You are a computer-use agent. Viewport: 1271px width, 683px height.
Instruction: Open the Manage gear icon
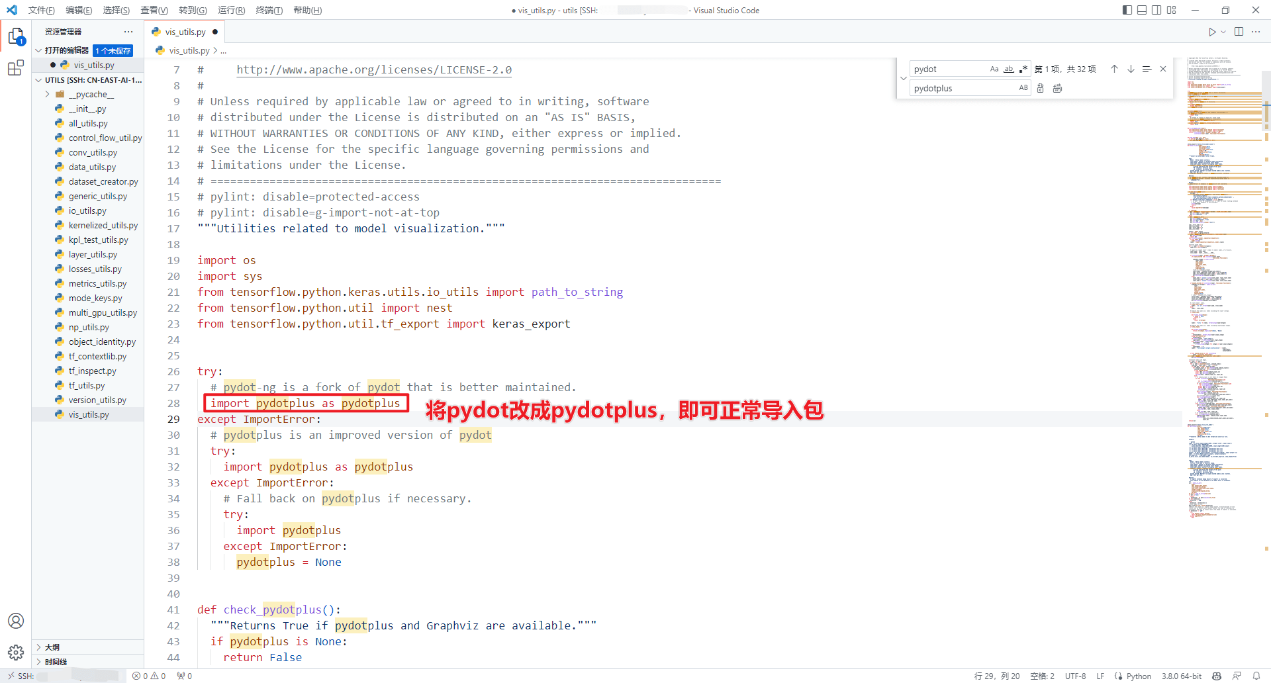tap(16, 653)
